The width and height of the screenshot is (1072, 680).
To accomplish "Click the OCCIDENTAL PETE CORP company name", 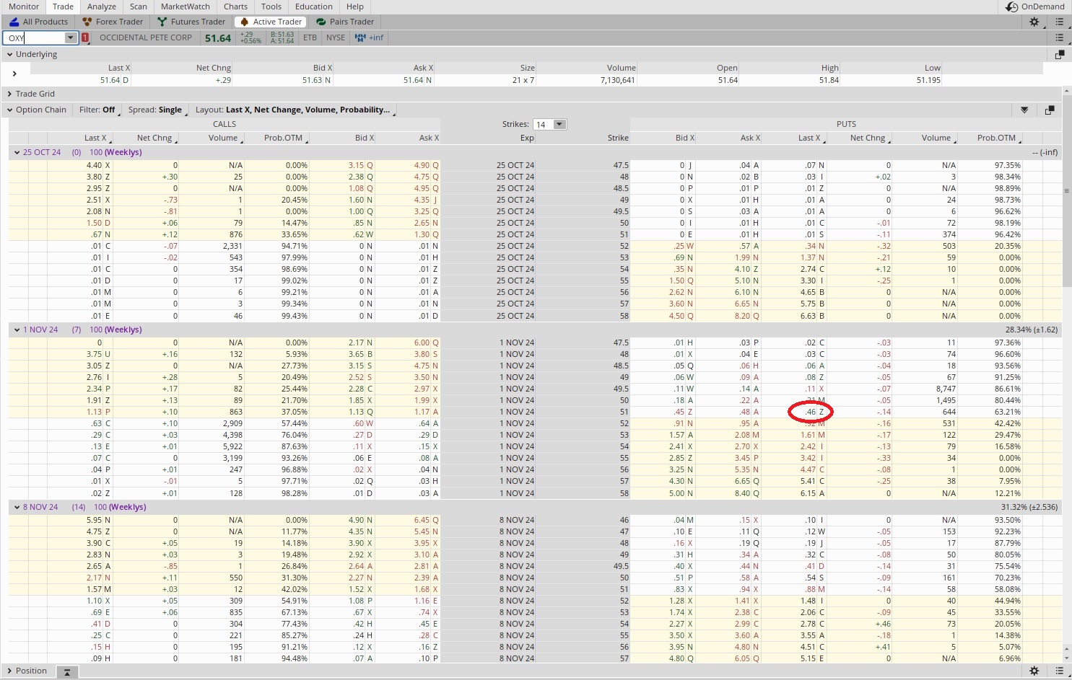I will point(146,37).
